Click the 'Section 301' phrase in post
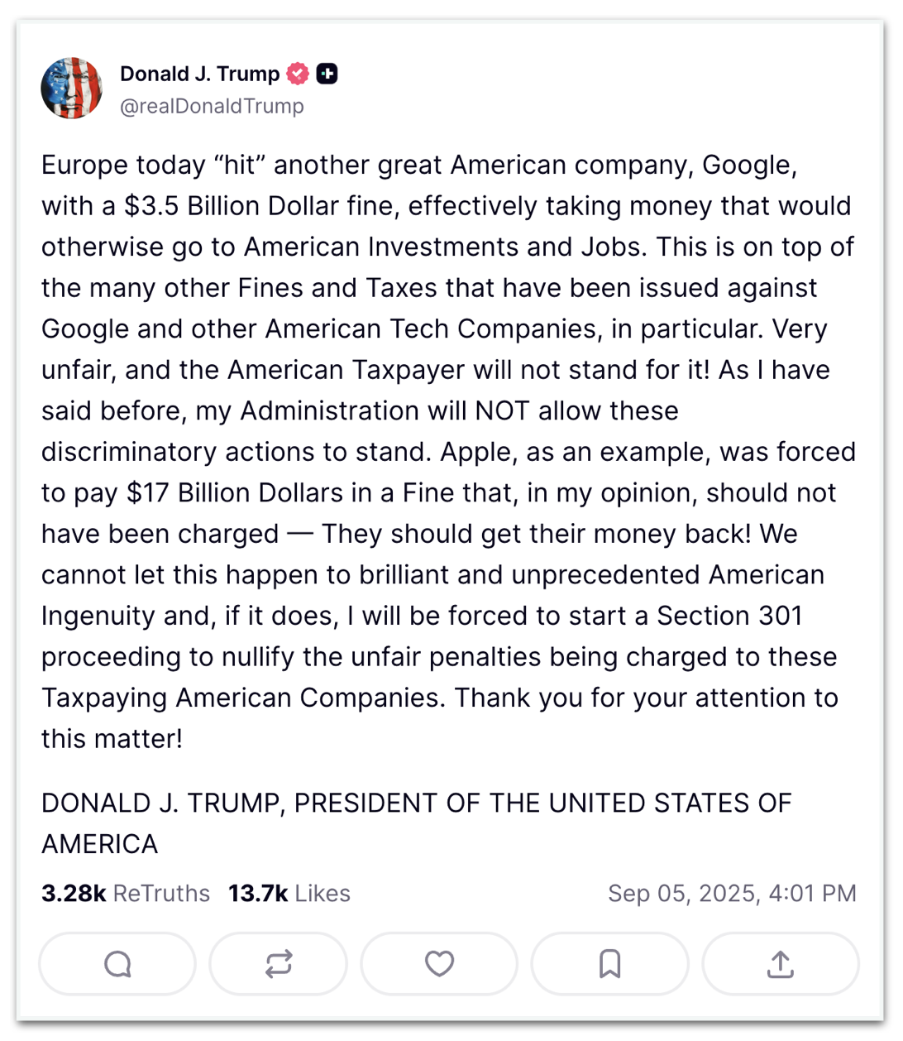Viewport: 903px width, 1041px height. click(x=729, y=616)
